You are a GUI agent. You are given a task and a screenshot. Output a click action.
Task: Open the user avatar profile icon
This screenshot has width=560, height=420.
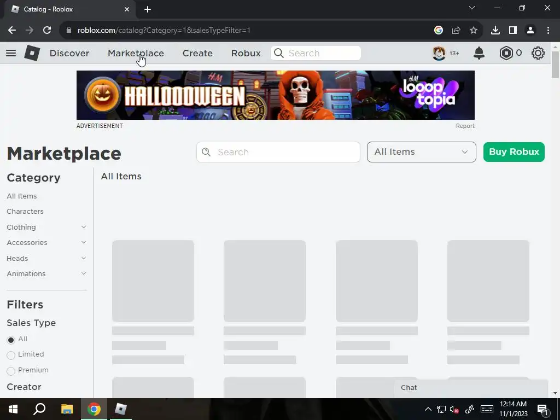coord(439,53)
